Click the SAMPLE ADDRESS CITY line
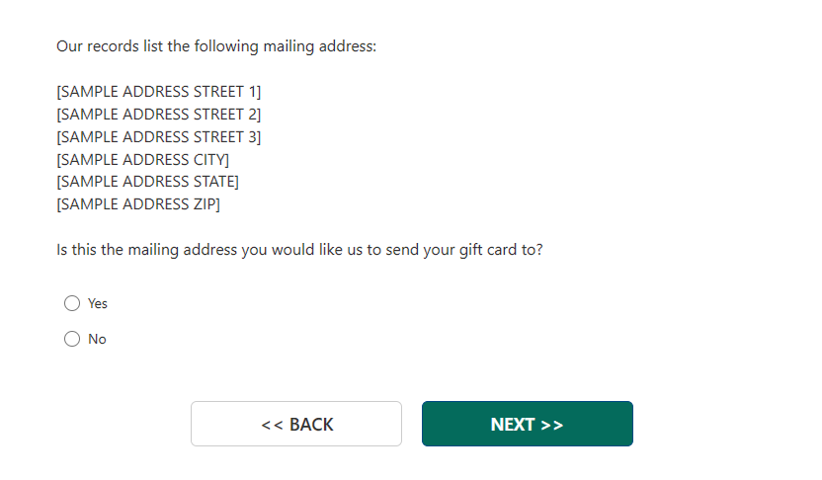This screenshot has height=480, width=822. coord(143,160)
